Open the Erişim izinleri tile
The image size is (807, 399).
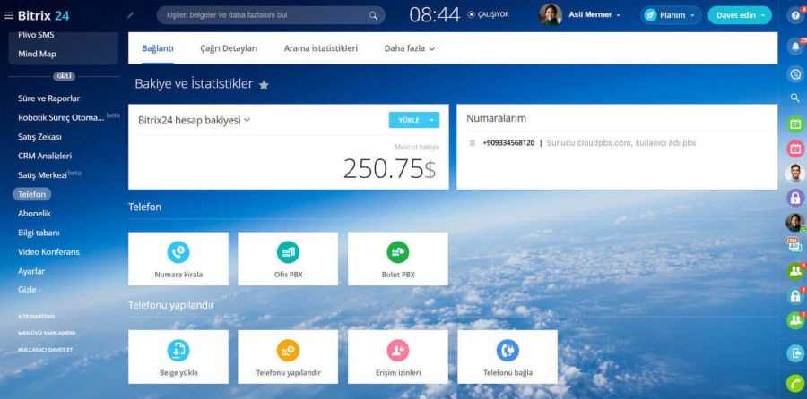[398, 357]
